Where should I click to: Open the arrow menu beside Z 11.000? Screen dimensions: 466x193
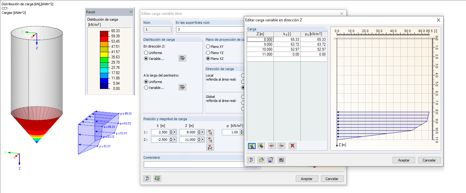click(x=203, y=140)
